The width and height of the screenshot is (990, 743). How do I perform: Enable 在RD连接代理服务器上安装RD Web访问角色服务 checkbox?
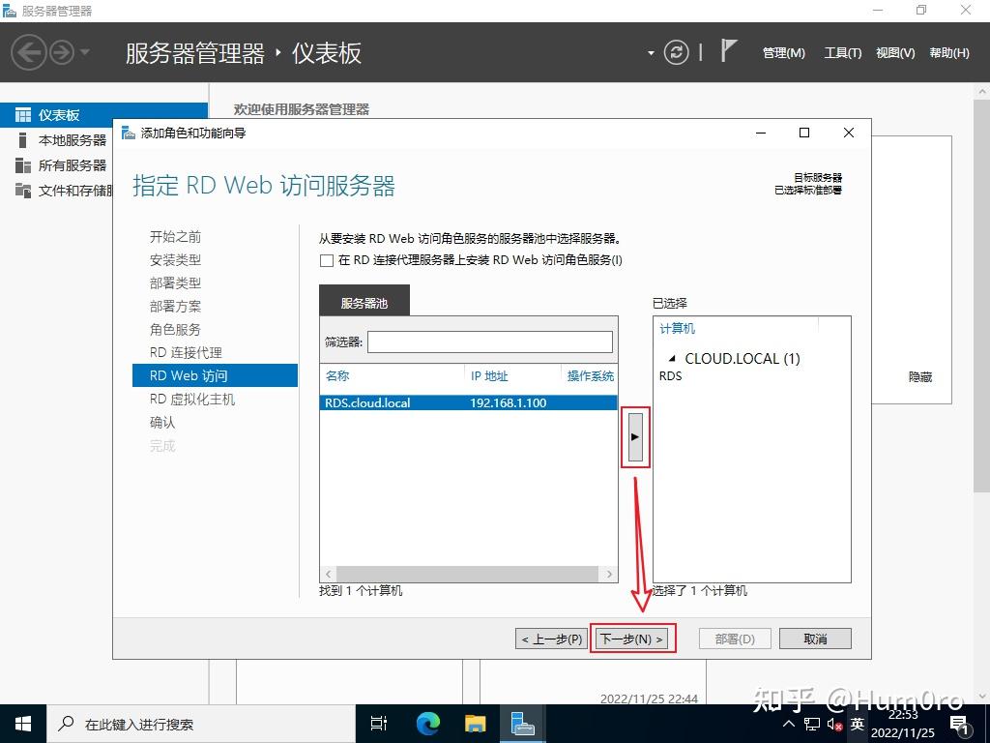click(x=326, y=260)
